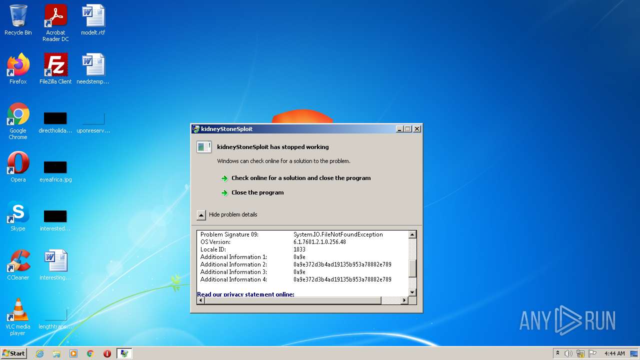Open the Recycle Bin desktop icon
640x360 pixels.
point(18,20)
